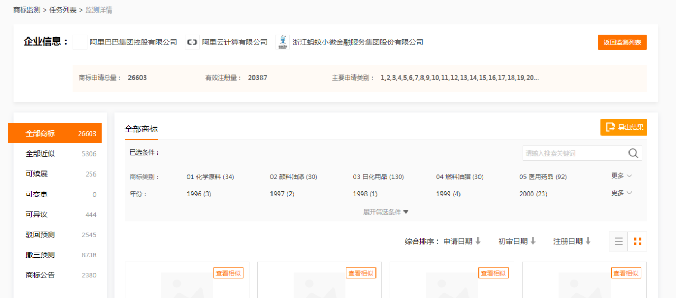
Task: Filter by year 1999 (4)
Action: (x=448, y=194)
